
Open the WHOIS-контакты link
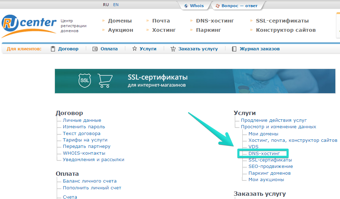[84, 153]
